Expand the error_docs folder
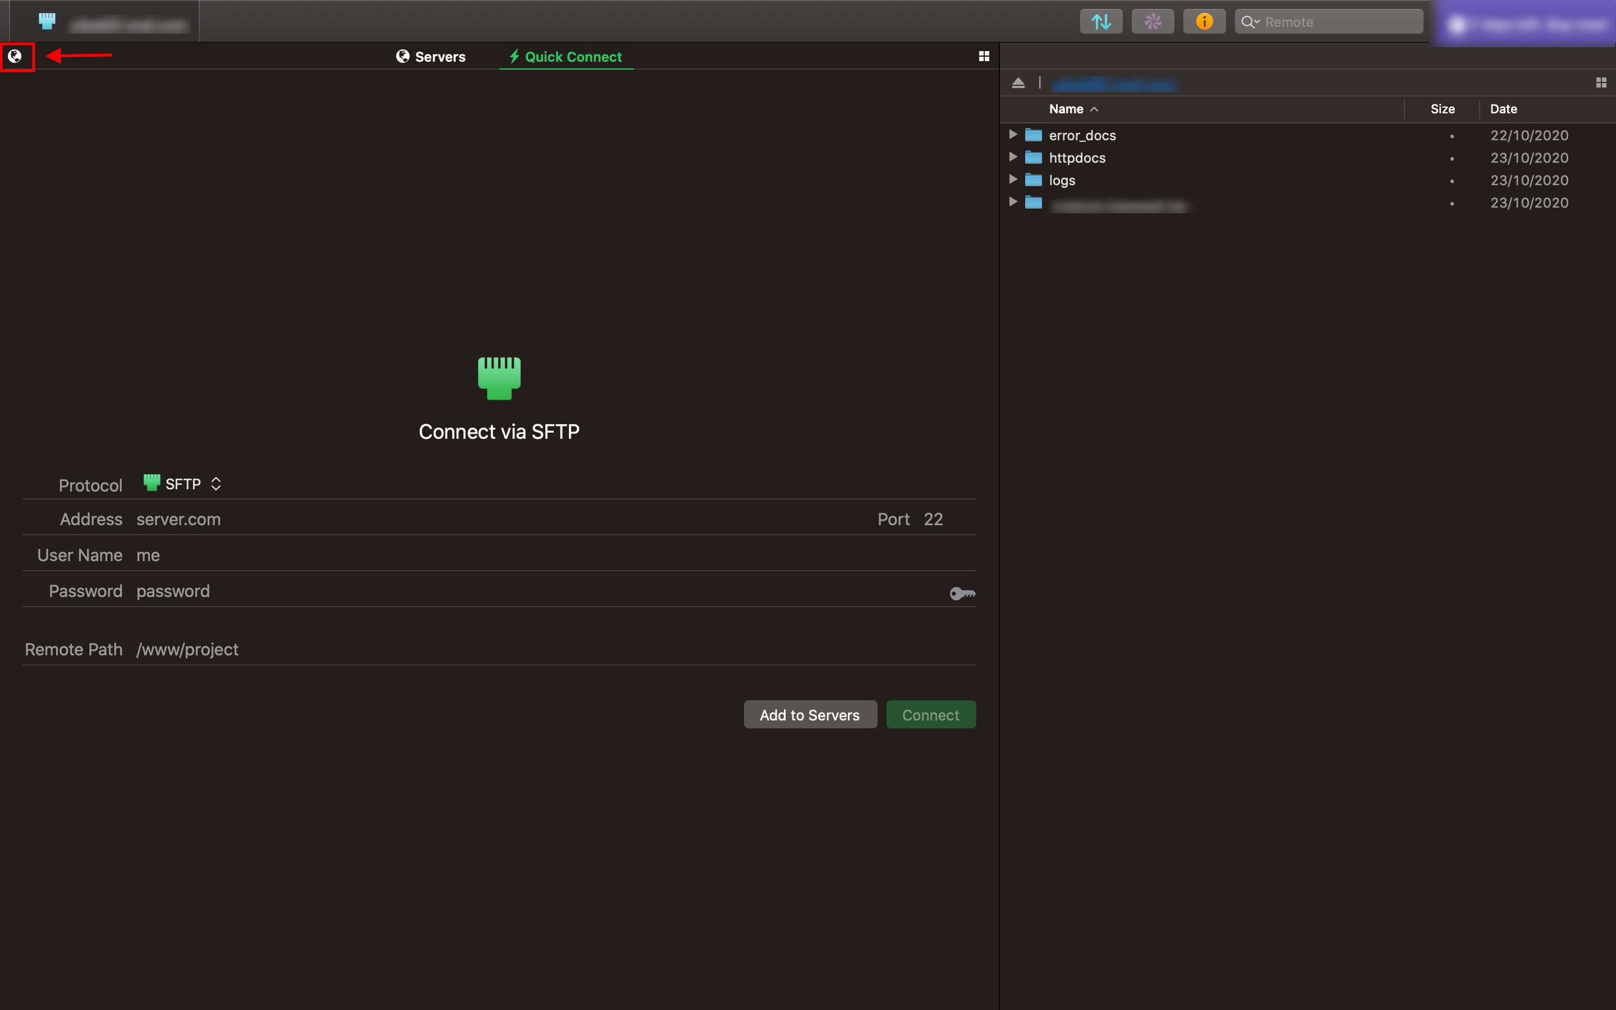Viewport: 1616px width, 1010px height. coord(1013,134)
